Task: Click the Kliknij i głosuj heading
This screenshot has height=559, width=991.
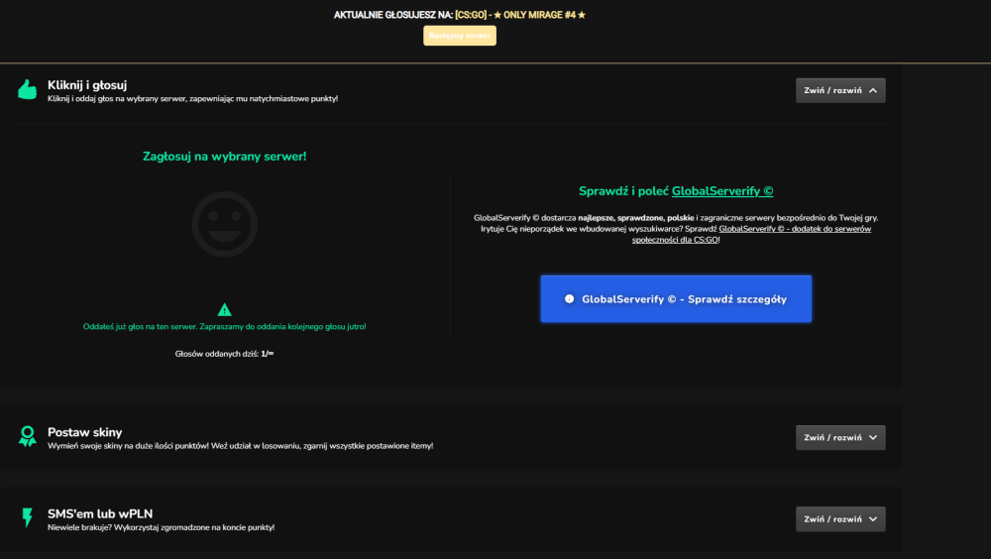Action: (x=87, y=84)
